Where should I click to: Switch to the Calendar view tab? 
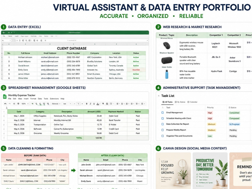pyautogui.click(x=192, y=102)
